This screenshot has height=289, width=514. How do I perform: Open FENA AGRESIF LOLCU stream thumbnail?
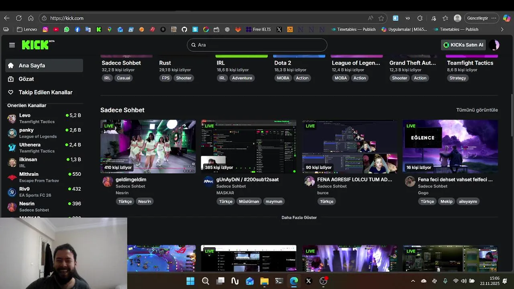coord(350,147)
